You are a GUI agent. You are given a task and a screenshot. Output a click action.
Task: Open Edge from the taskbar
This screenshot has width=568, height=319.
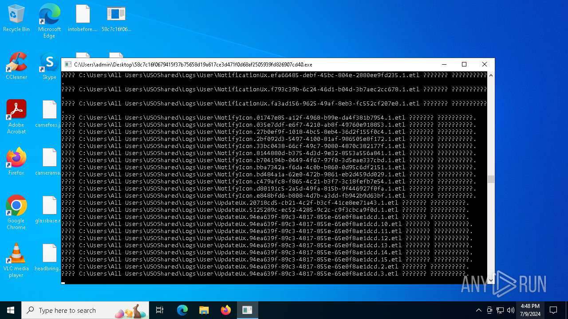[182, 310]
